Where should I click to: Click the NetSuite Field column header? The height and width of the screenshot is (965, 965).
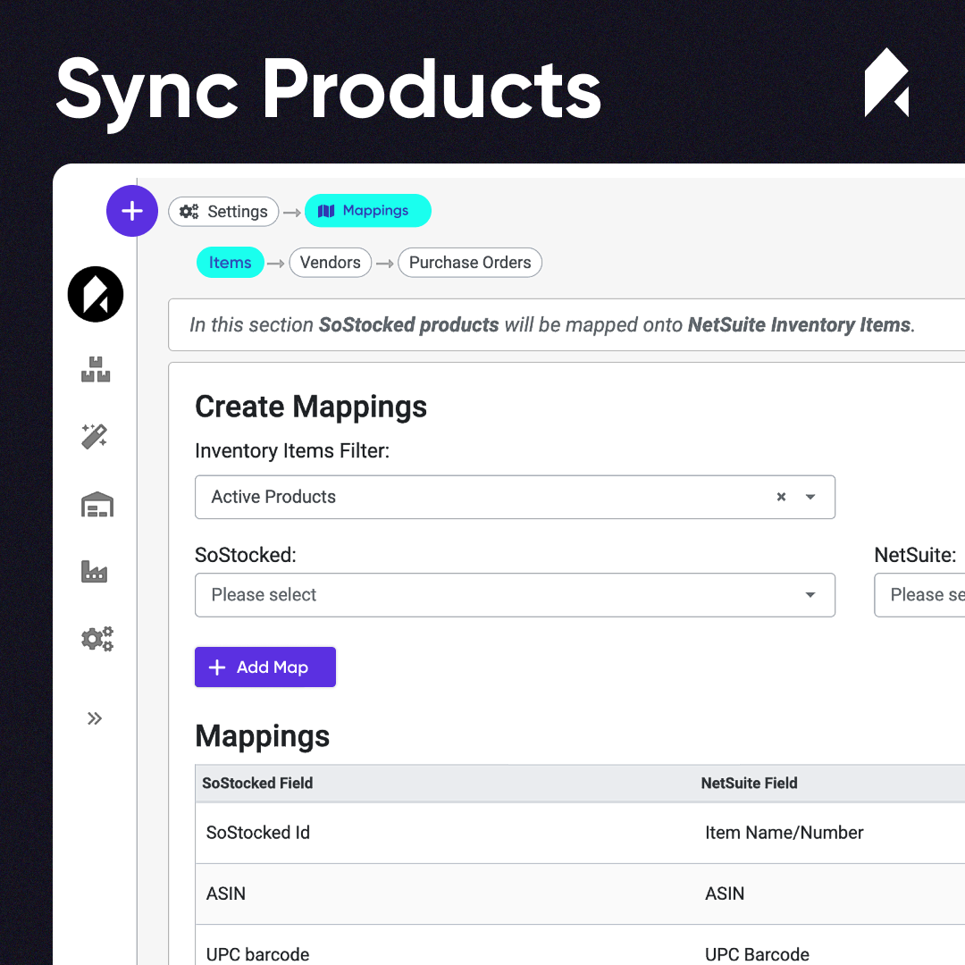[749, 783]
